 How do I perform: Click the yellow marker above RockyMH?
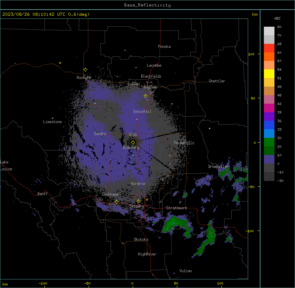(x=85, y=69)
